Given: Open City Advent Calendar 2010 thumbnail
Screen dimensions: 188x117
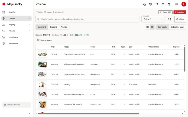Looking at the screenshot, I should [43, 54].
